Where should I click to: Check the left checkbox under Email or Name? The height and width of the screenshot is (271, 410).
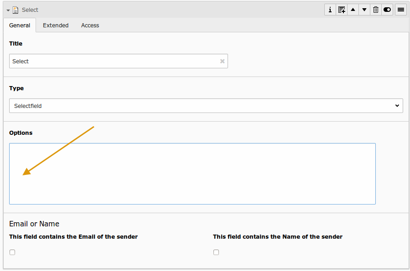(x=12, y=252)
